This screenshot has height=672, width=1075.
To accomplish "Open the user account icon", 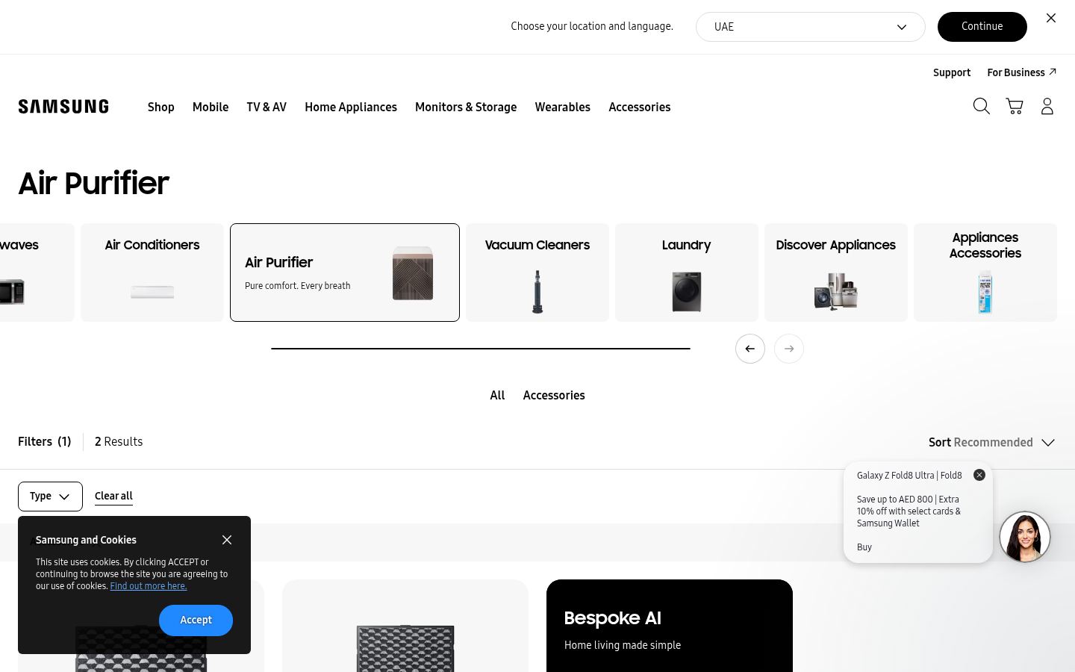I will pos(1047,107).
